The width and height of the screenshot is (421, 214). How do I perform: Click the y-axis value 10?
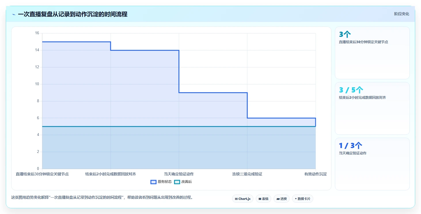(37, 84)
